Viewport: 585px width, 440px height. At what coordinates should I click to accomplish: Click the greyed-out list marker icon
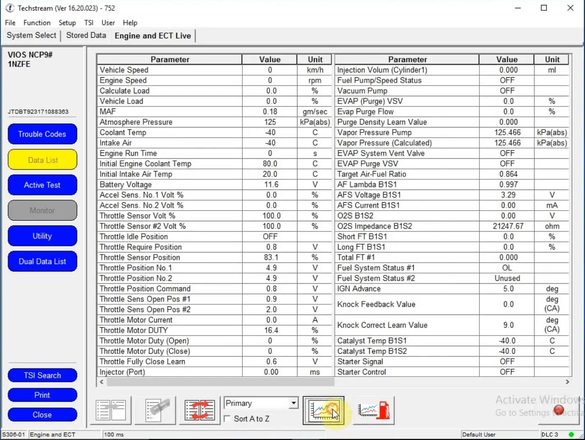pos(155,410)
